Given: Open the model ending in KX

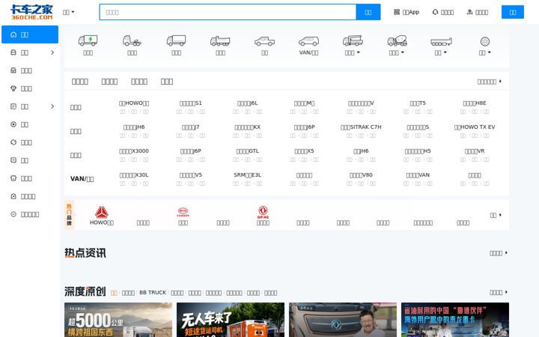Looking at the screenshot, I should tap(248, 127).
